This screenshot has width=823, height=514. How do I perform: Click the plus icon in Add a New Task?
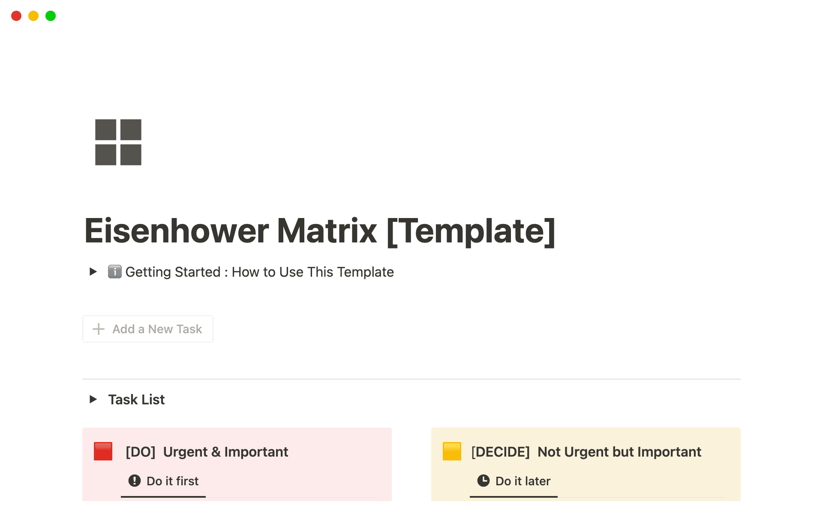click(98, 329)
